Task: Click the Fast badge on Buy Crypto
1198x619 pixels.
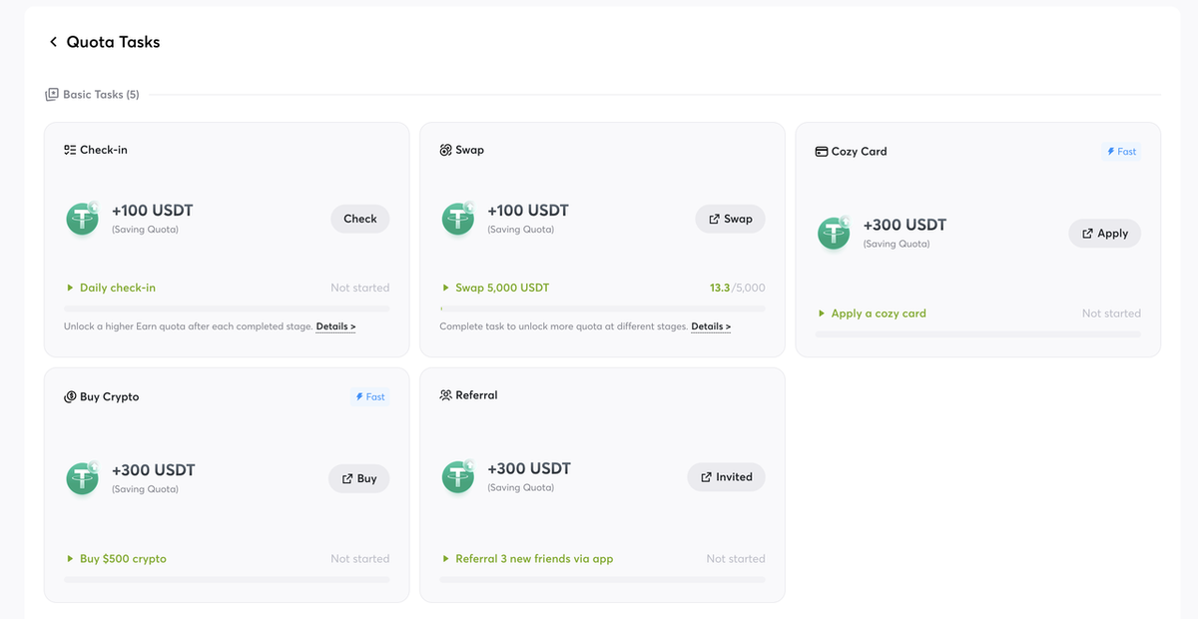Action: [370, 396]
